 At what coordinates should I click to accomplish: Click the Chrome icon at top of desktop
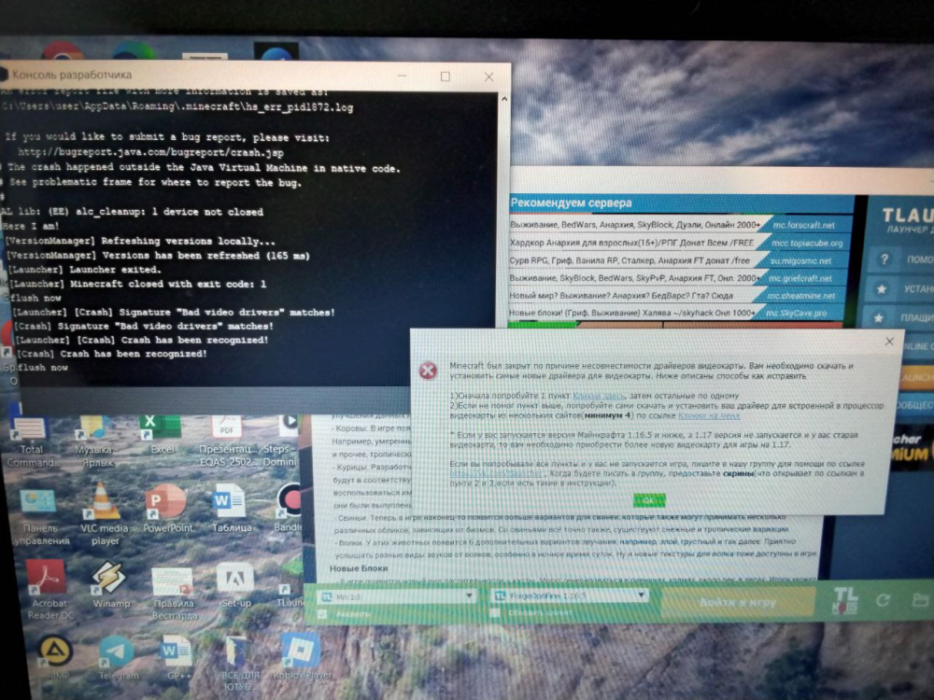coord(62,51)
